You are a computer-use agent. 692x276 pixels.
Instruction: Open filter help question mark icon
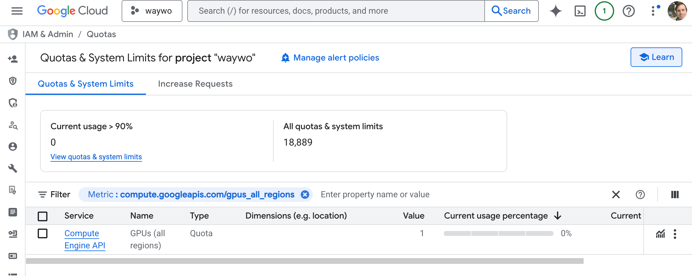(x=640, y=195)
